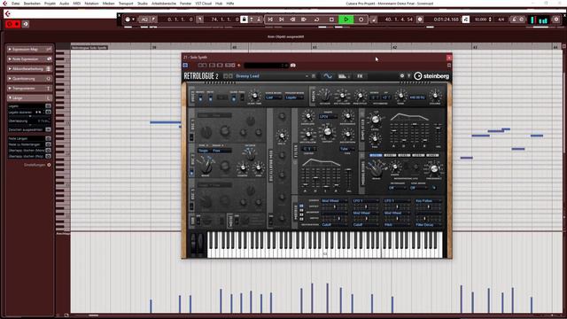
Task: Click the plugin snapshot camera icon
Action: [293, 66]
